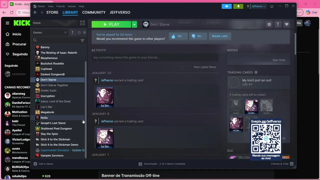Screen dimensions: 320x180
Task: Click View Latest News link
Action: click(x=205, y=67)
